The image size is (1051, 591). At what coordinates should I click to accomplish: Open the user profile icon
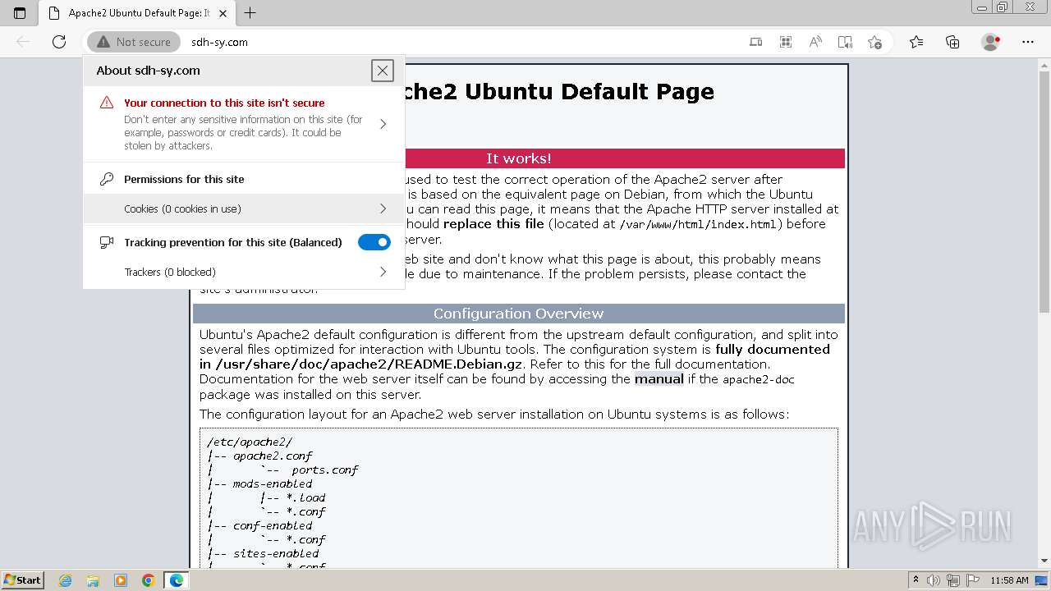click(991, 42)
